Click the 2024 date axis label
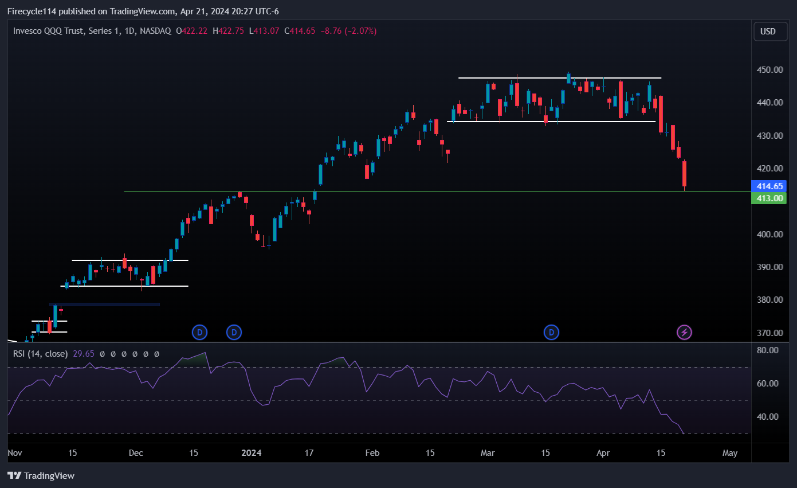The height and width of the screenshot is (488, 797). [251, 453]
